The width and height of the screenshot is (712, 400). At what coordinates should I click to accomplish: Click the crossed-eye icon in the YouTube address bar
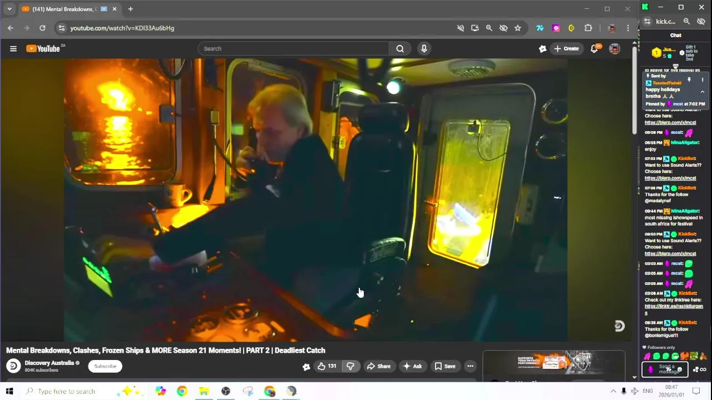[503, 28]
